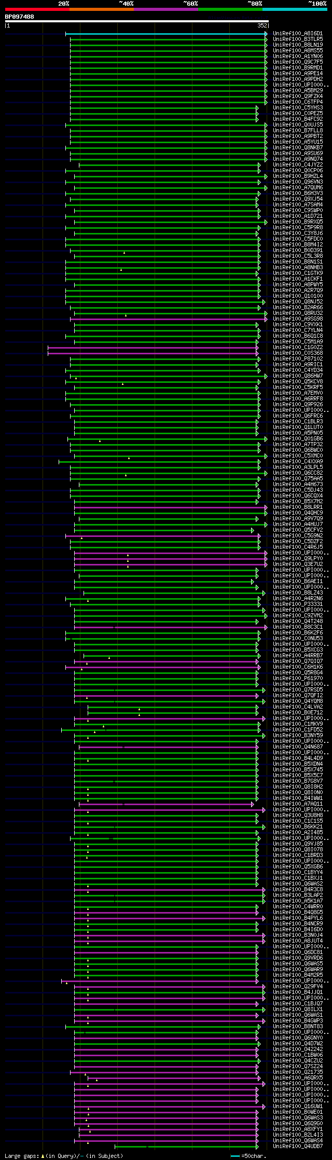Open hit label UniRef100_B8LN19
The height and width of the screenshot is (1160, 332).
[x=298, y=45]
